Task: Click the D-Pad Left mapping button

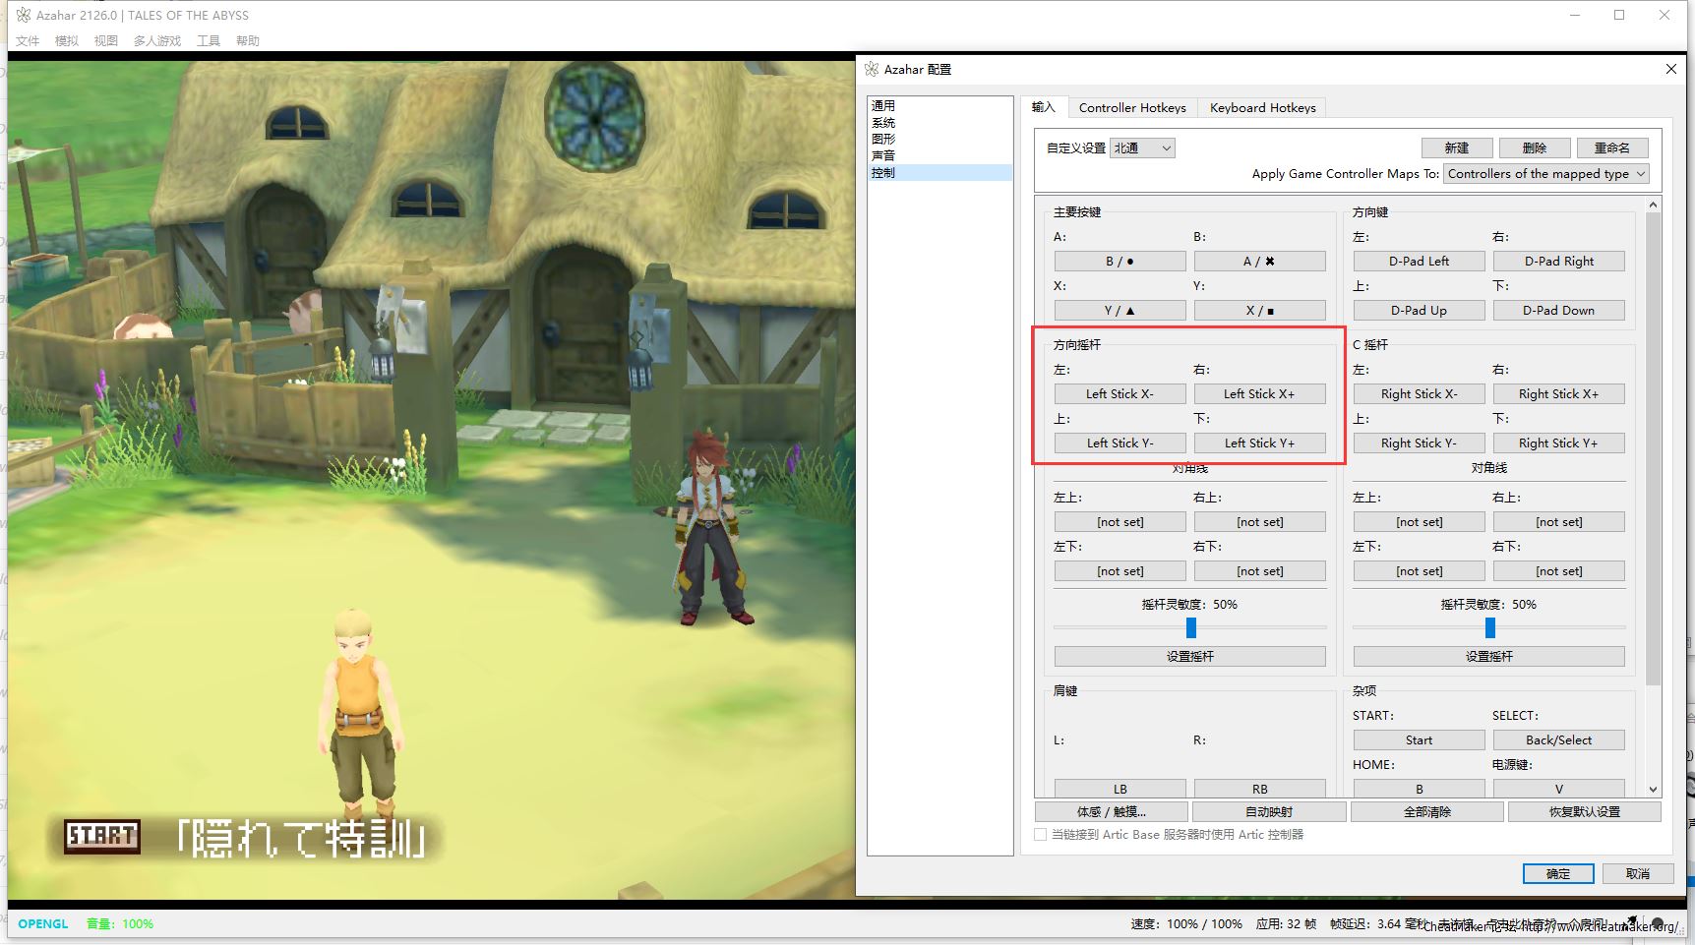Action: point(1420,262)
